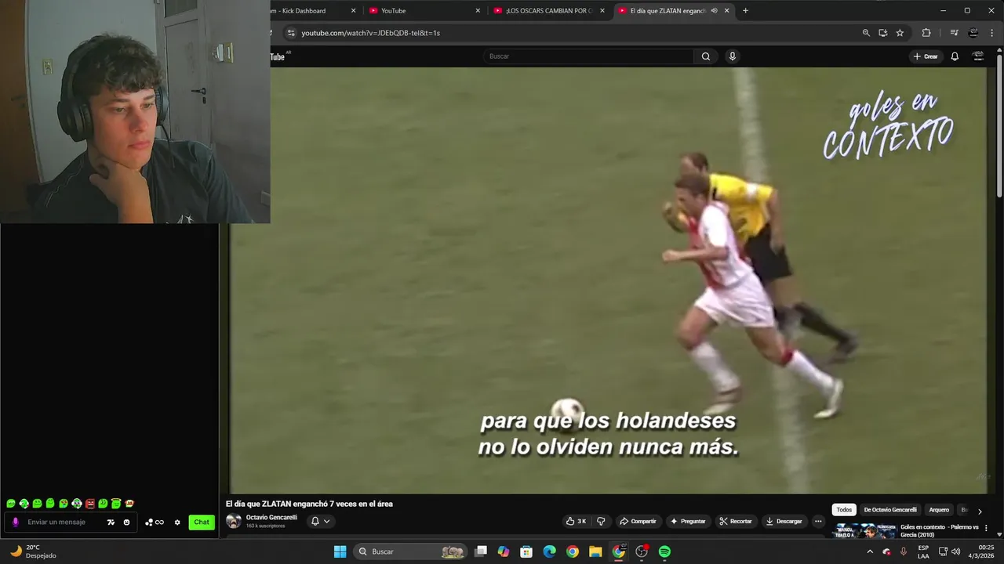Viewport: 1004px width, 564px height.
Task: Open more actions ellipsis below video
Action: coord(818,521)
